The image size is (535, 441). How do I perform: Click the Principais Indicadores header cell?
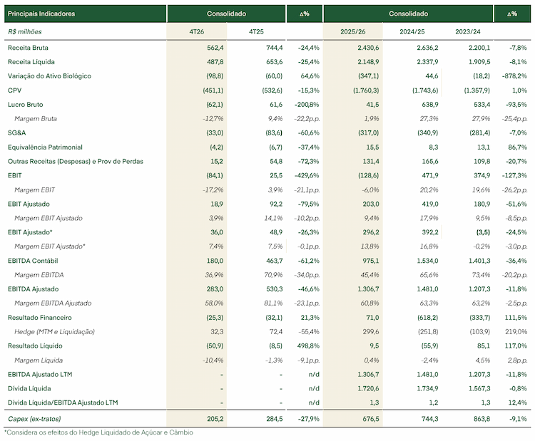point(85,14)
